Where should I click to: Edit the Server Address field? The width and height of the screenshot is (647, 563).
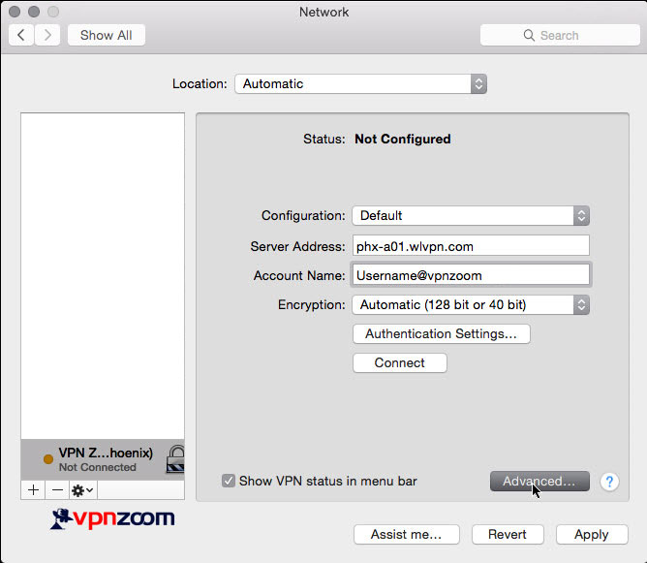tap(471, 246)
